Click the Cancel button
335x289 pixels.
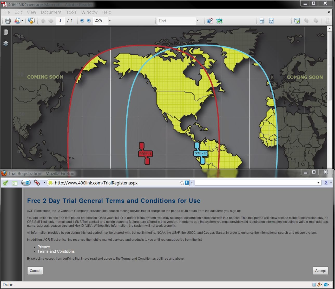[35, 271]
